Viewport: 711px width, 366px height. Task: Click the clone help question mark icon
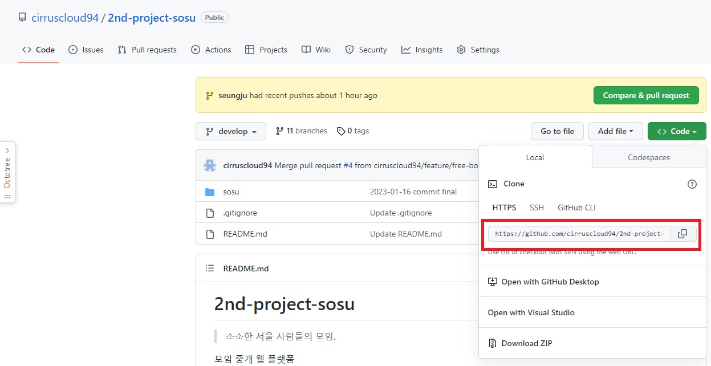(692, 184)
